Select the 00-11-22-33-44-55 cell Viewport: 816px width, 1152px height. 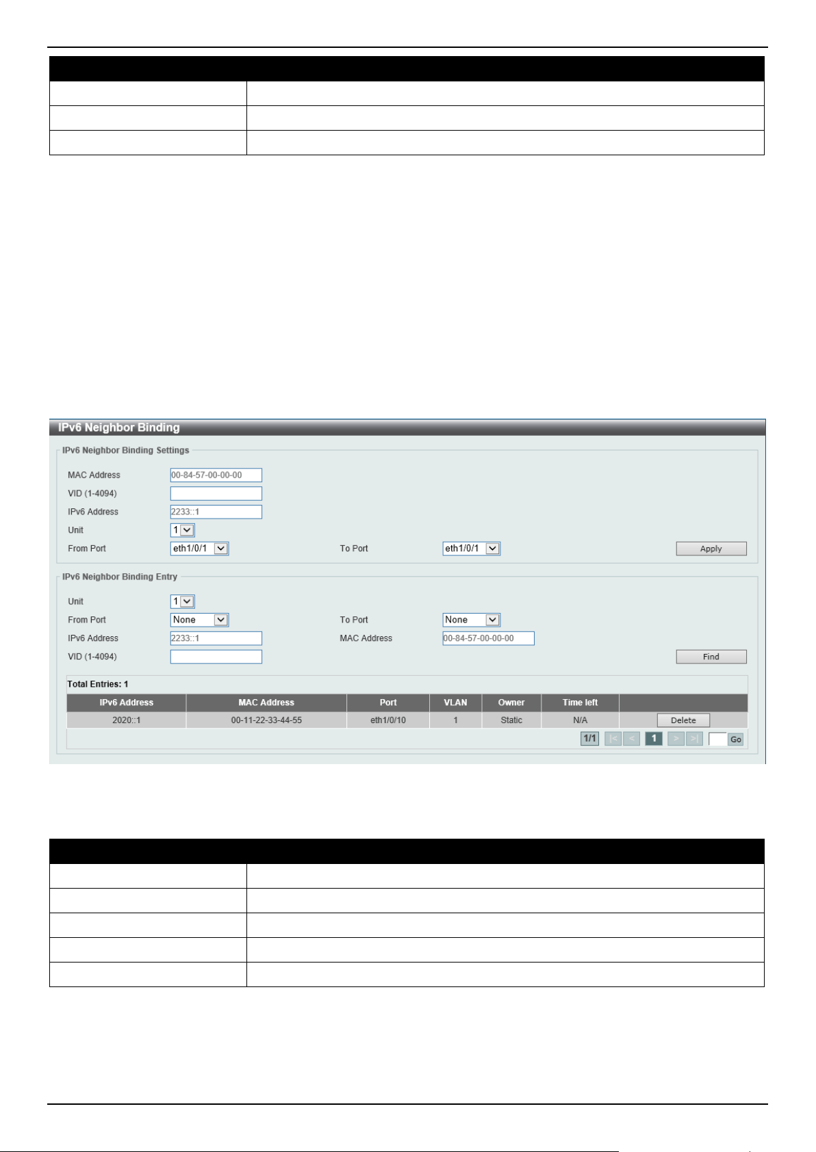tap(266, 720)
